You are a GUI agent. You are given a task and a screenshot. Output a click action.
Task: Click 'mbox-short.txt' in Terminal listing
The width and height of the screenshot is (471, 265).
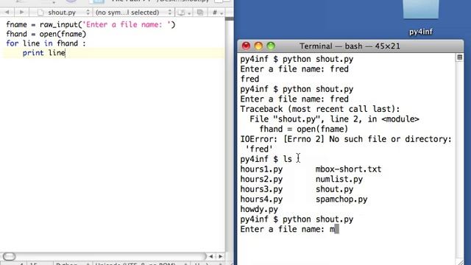(x=348, y=169)
